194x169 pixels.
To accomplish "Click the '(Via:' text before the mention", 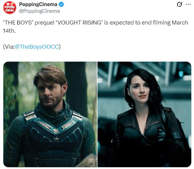I will (x=9, y=47).
